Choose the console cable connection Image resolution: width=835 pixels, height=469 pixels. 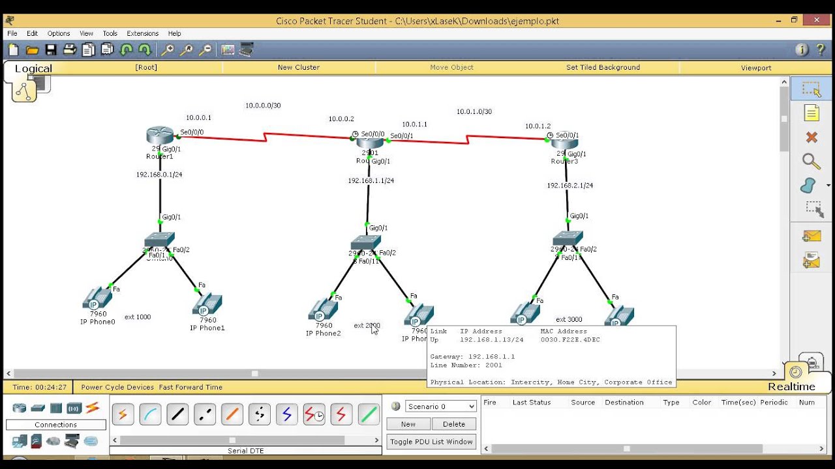[150, 414]
